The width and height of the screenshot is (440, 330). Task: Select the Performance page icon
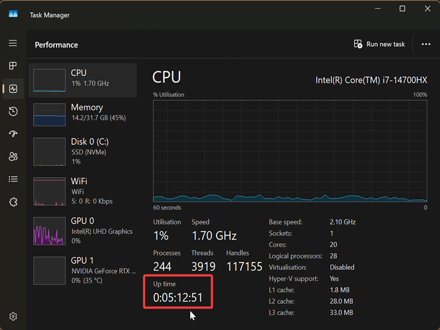tap(13, 89)
